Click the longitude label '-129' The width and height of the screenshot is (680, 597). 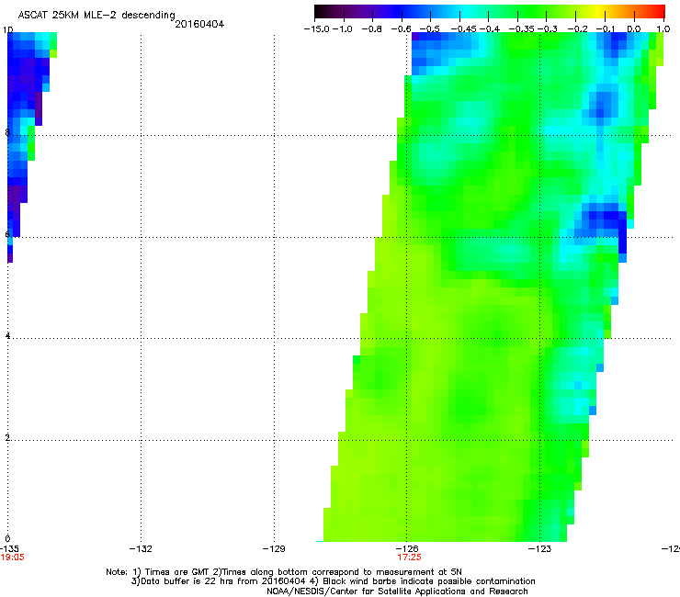pyautogui.click(x=274, y=549)
